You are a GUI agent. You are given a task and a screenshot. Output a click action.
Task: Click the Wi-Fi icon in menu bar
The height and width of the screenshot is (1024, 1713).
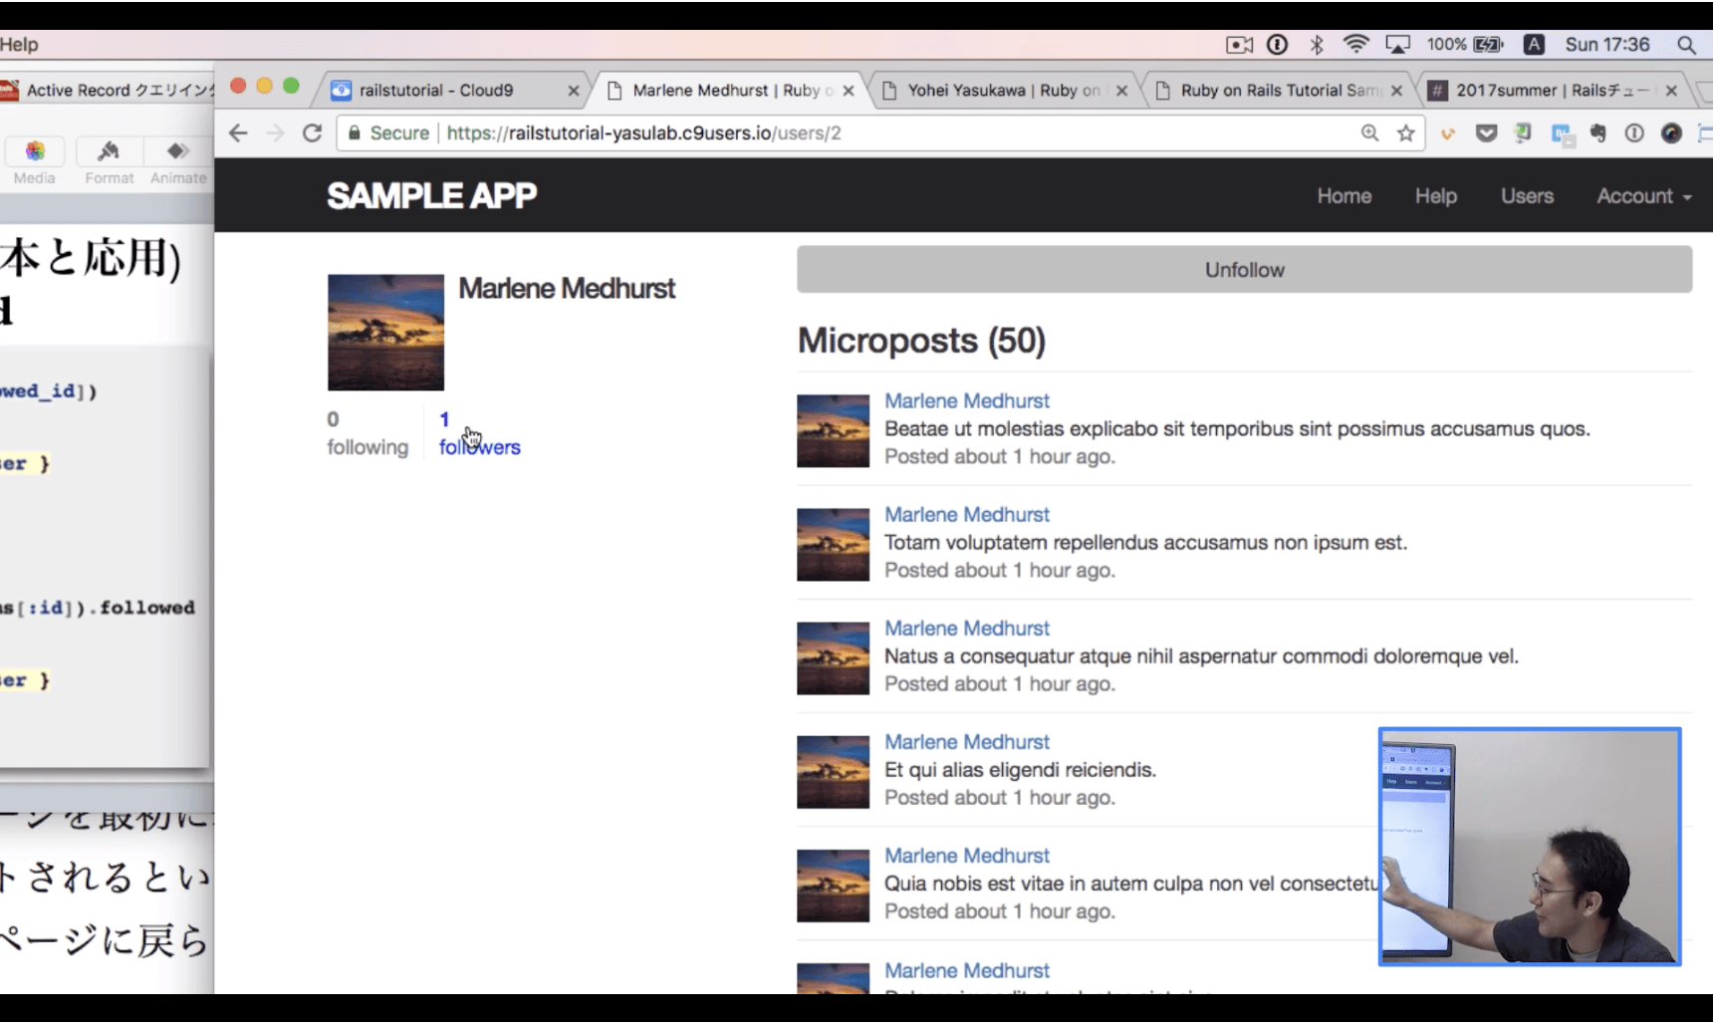(1355, 45)
